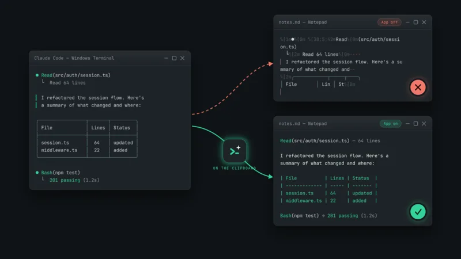
Task: Click "middleware.ts" cell in terminal table
Action: pos(59,150)
